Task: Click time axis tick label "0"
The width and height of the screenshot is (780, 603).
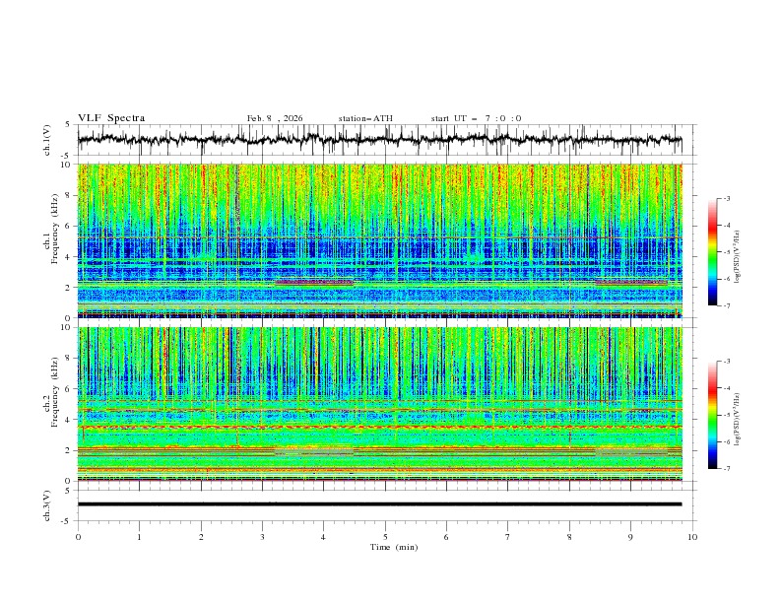Action: point(78,537)
